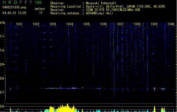Select the 1340 time marker
The width and height of the screenshot is (177, 112).
point(171,24)
